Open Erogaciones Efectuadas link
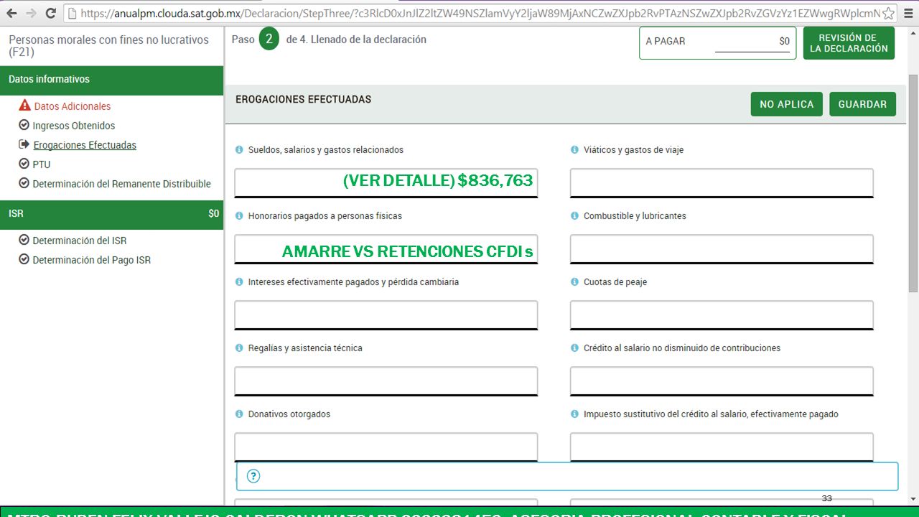919x517 pixels. (x=85, y=145)
